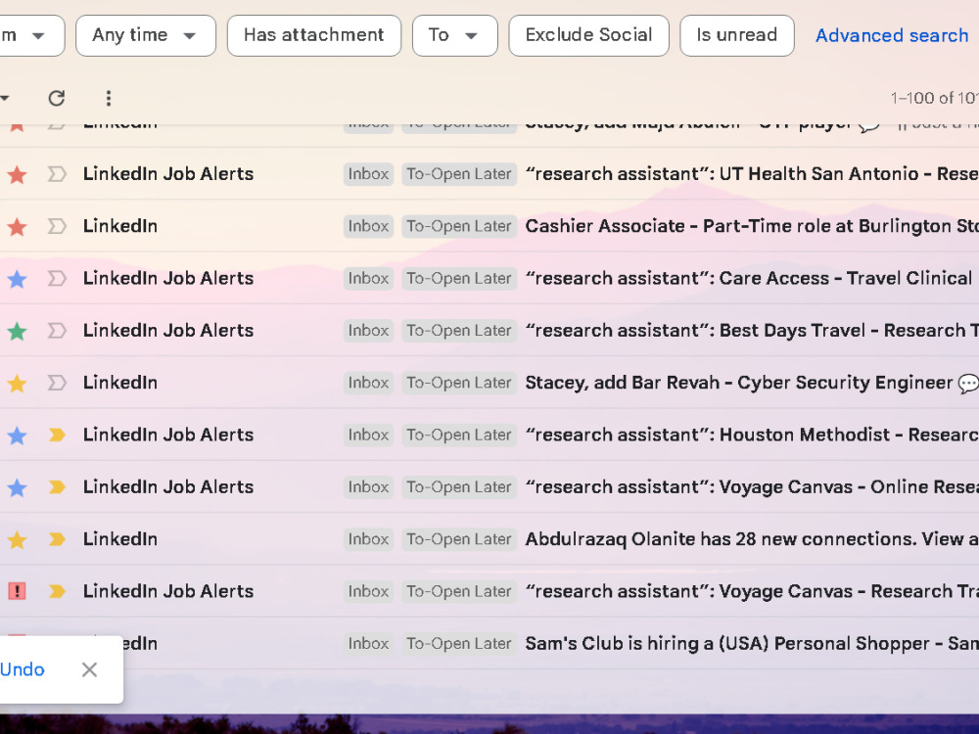Open the Any time filter dropdown
The image size is (979, 734).
click(146, 35)
